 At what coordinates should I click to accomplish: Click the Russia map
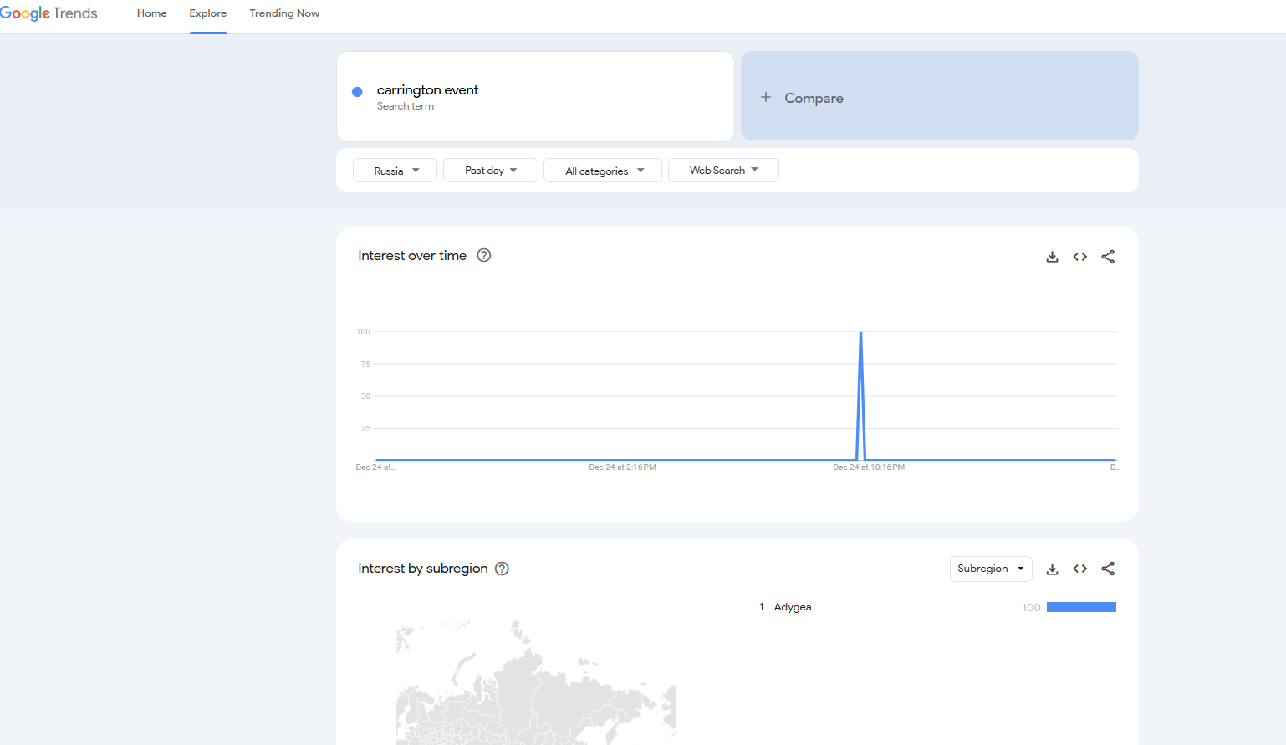535,683
